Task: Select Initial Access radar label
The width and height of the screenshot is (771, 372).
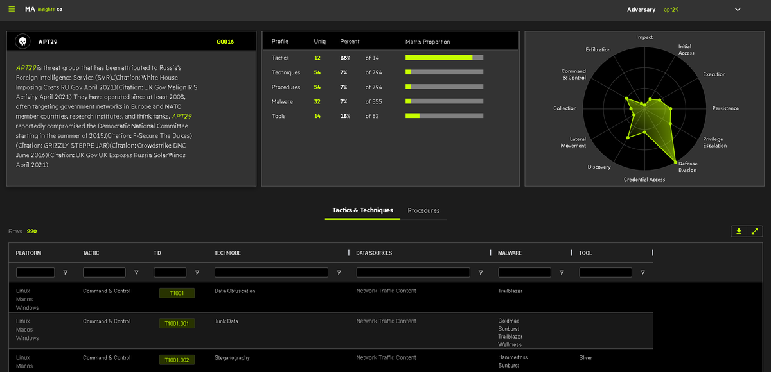Action: pyautogui.click(x=686, y=49)
